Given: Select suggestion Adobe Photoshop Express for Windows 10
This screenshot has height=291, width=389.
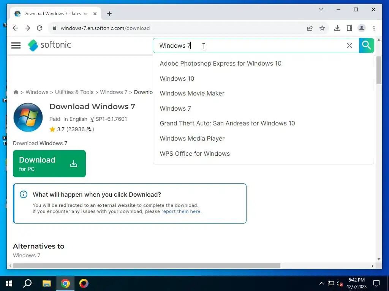Looking at the screenshot, I should point(221,63).
